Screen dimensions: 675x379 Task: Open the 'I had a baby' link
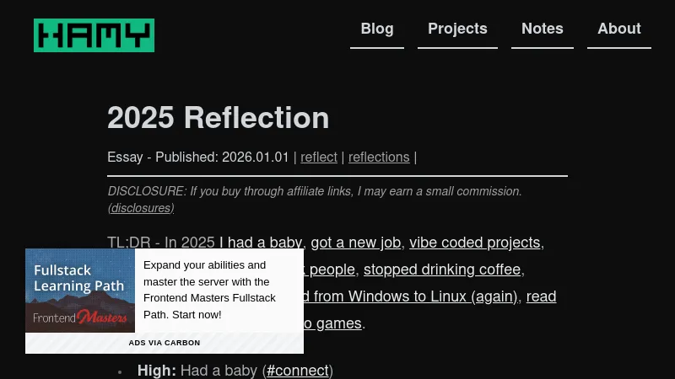(261, 243)
